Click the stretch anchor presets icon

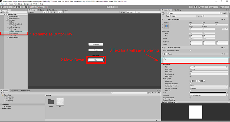click(x=166, y=26)
